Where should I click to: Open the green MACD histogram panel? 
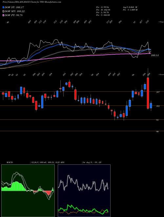click(28, 191)
